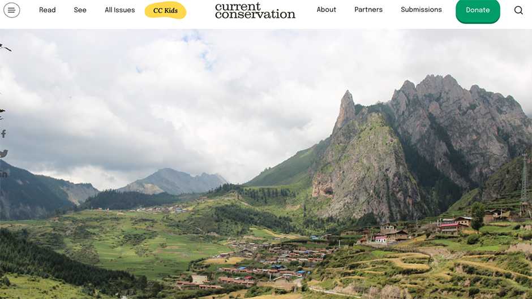Go to All Issues
Viewport: 532px width, 299px height.
(x=120, y=10)
